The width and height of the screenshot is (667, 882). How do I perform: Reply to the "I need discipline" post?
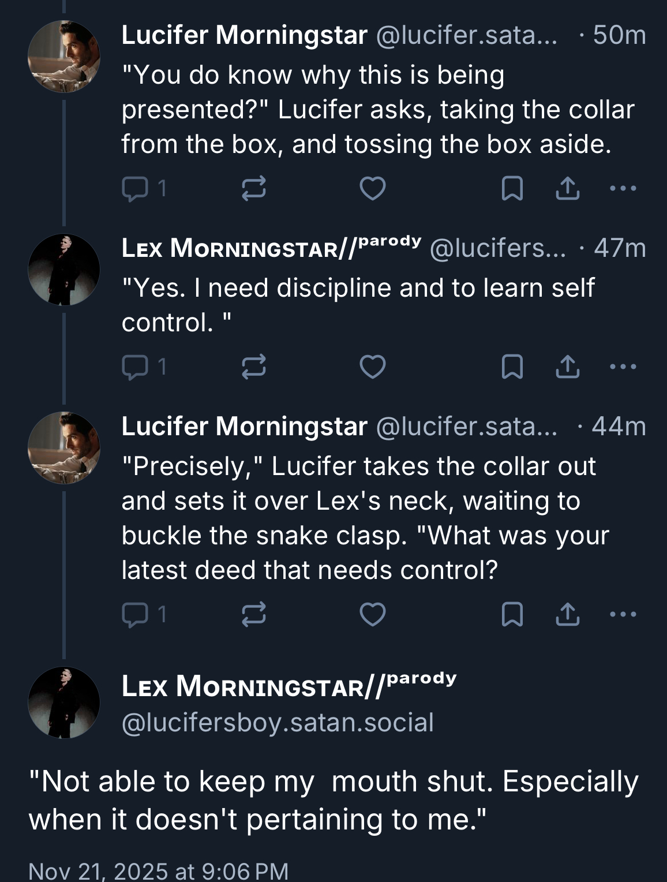point(135,367)
